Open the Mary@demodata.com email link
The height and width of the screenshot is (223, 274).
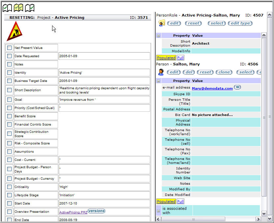pyautogui.click(x=212, y=88)
